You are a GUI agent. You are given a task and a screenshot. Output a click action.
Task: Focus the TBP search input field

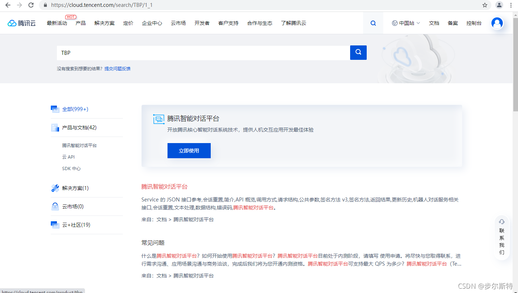(203, 53)
